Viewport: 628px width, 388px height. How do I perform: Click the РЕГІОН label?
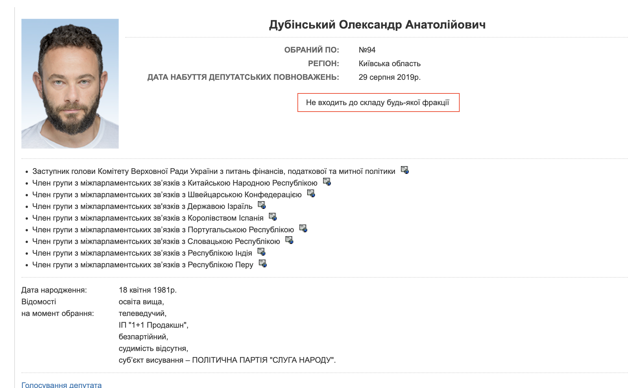pos(323,64)
